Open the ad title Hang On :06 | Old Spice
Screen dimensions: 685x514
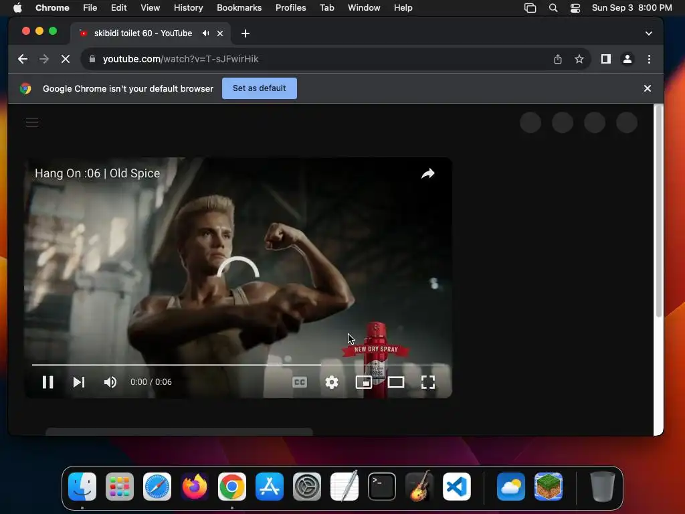(x=98, y=173)
